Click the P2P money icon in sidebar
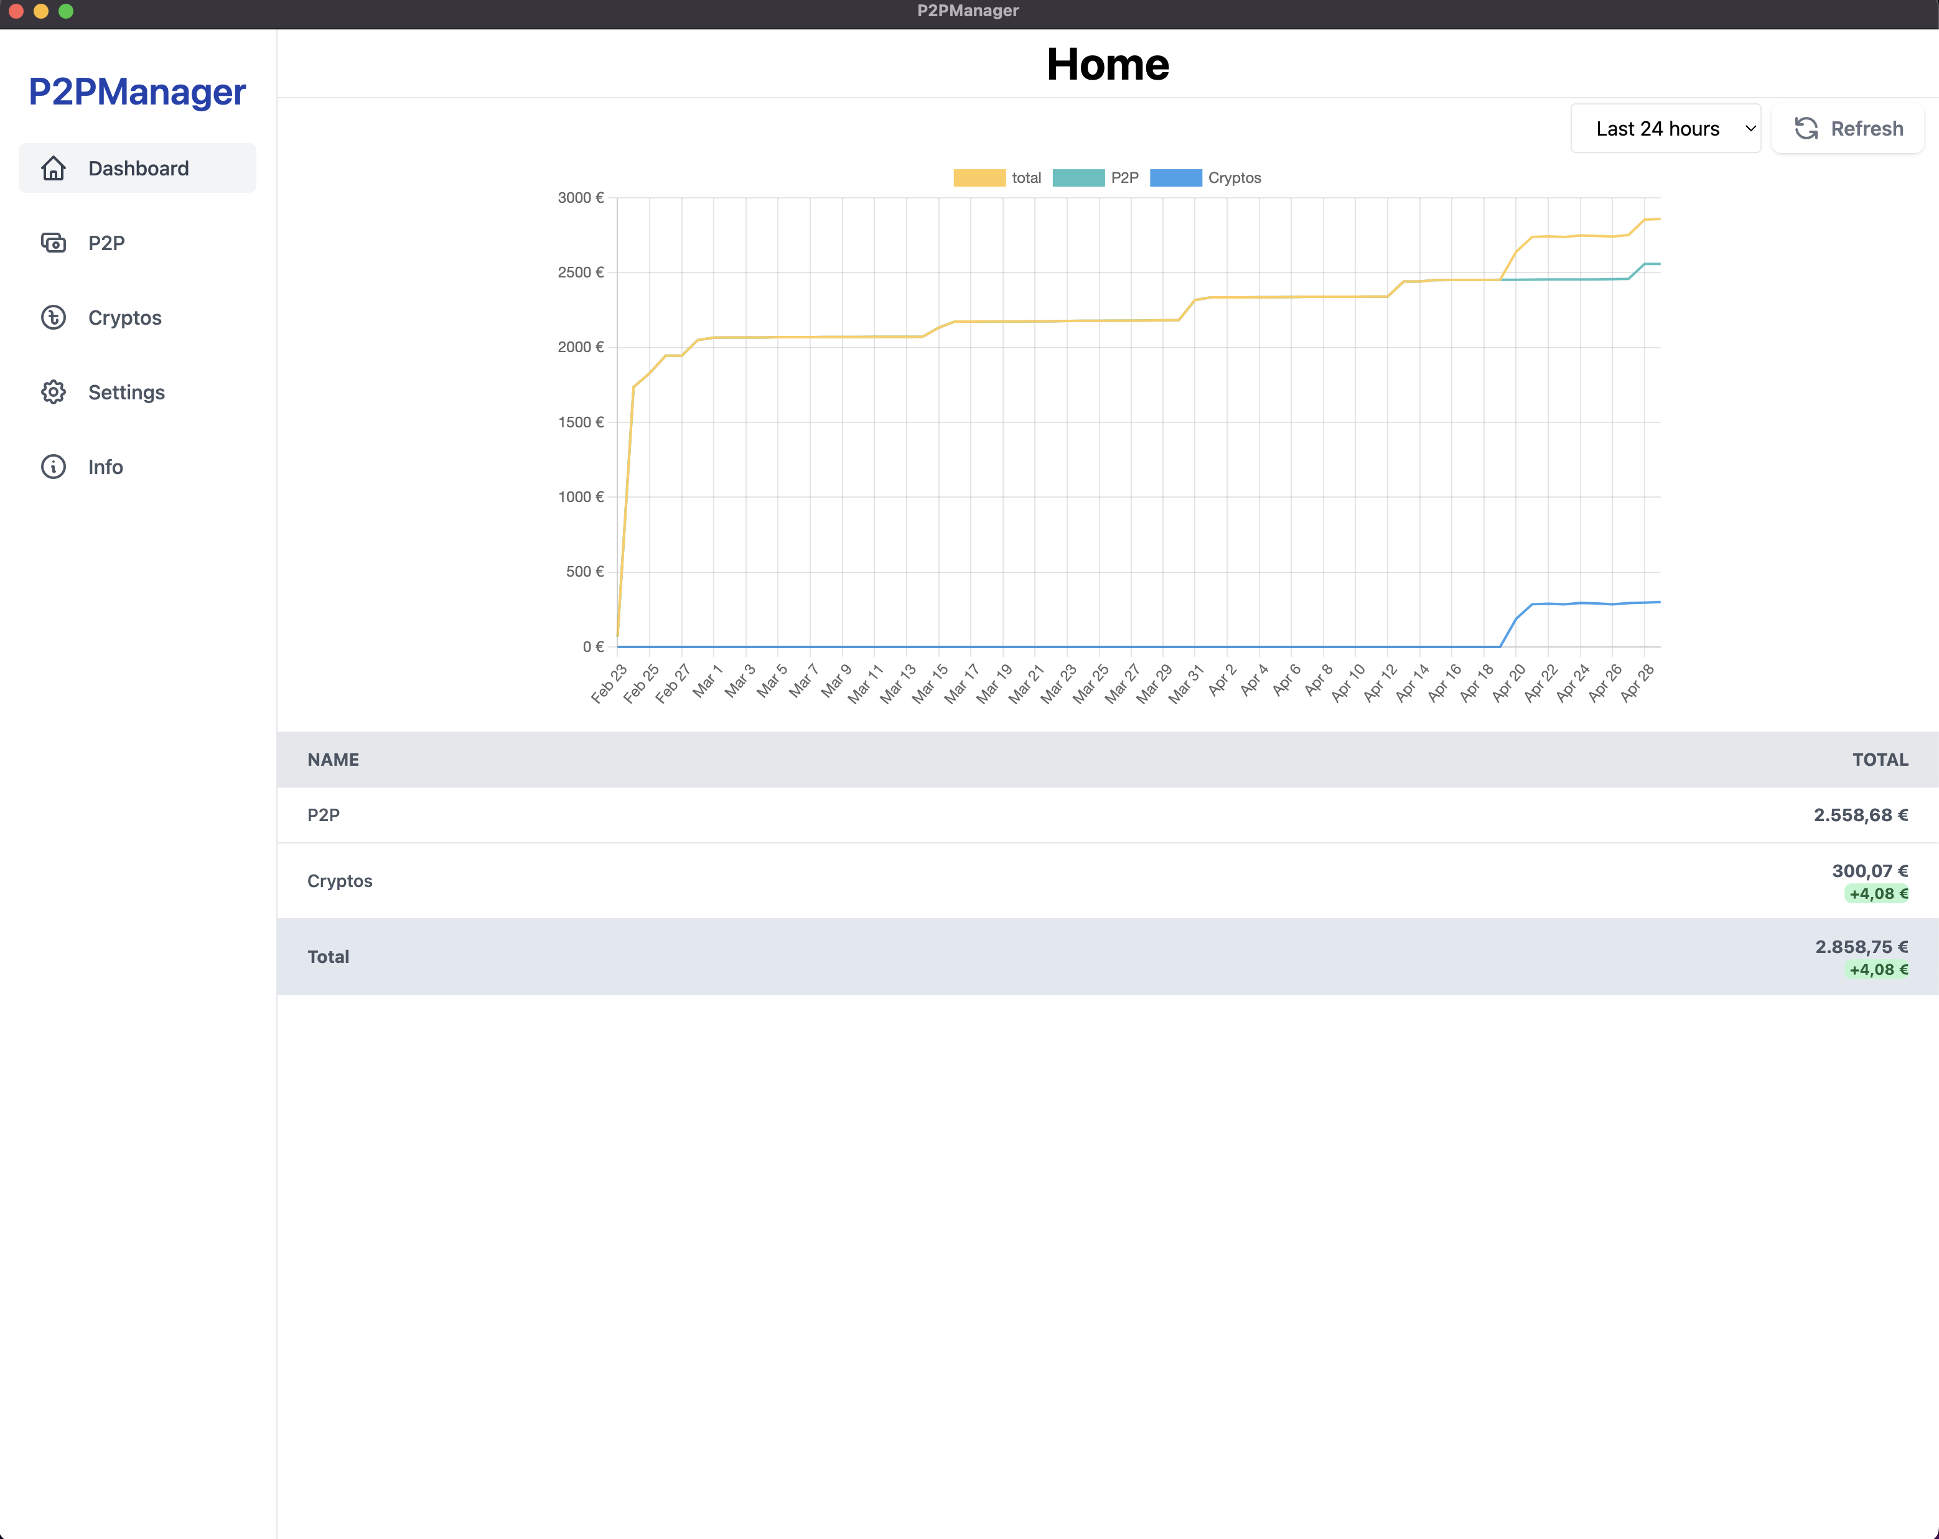Image resolution: width=1939 pixels, height=1539 pixels. click(53, 243)
